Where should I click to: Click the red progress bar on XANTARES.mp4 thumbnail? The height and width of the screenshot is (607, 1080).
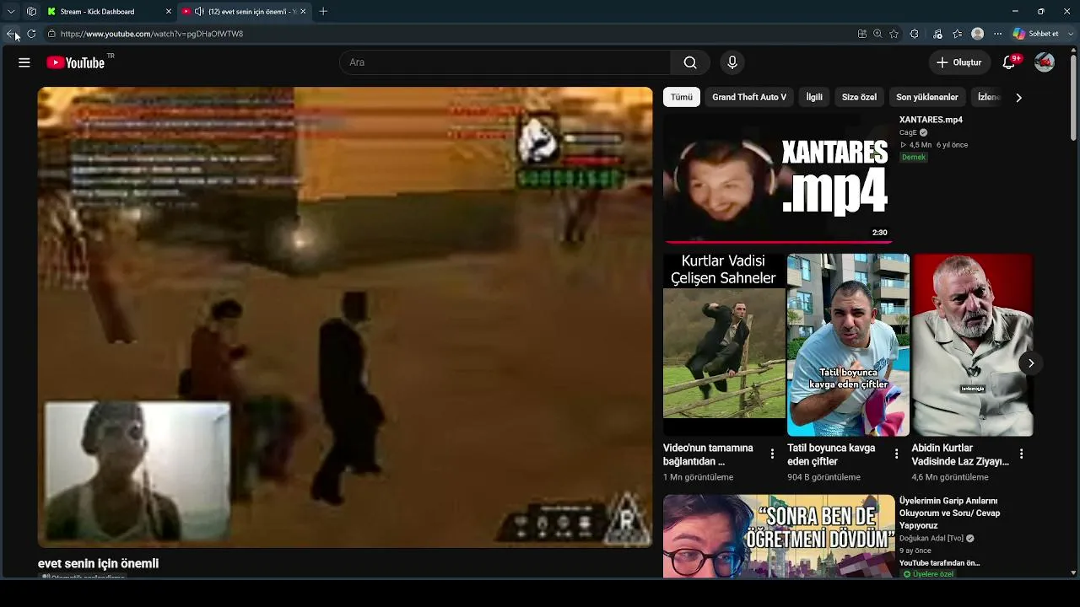(x=778, y=242)
